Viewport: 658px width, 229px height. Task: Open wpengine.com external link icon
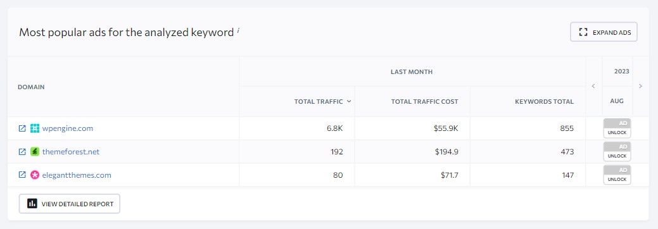(x=22, y=128)
